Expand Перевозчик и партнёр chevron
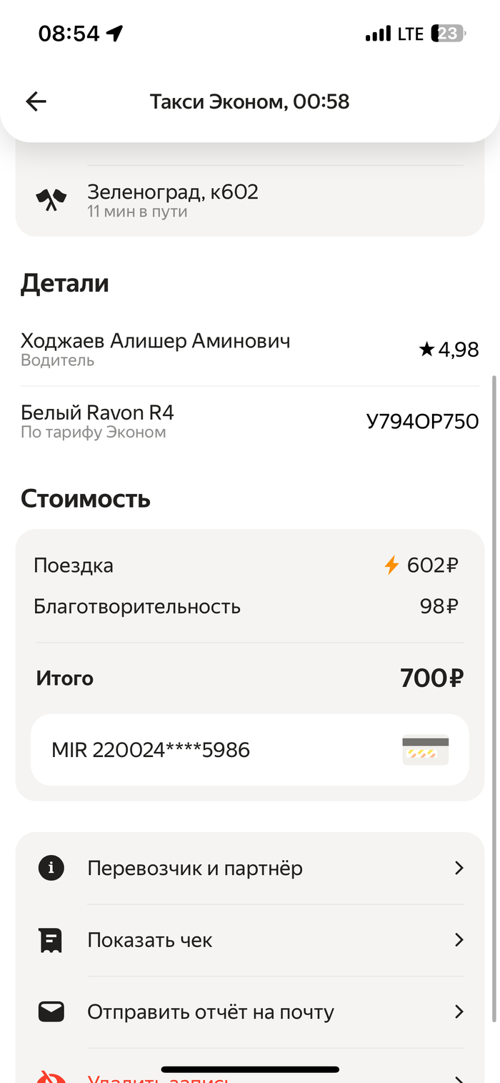The height and width of the screenshot is (1083, 500). tap(459, 869)
